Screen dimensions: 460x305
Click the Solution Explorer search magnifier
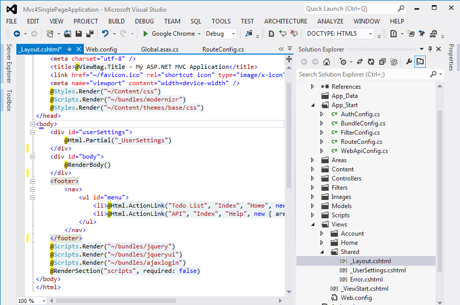coord(433,74)
